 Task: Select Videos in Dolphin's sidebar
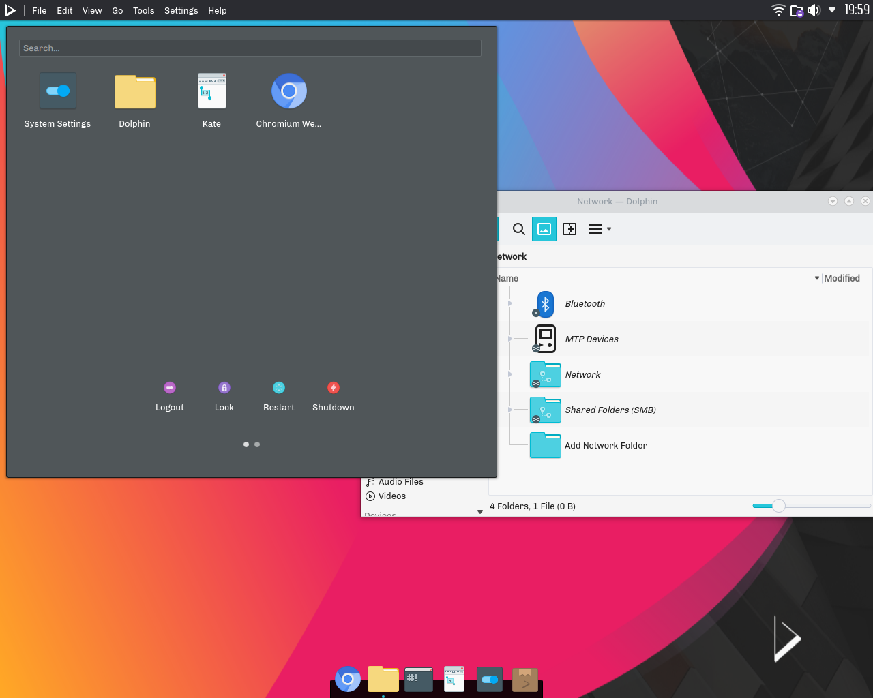386,496
